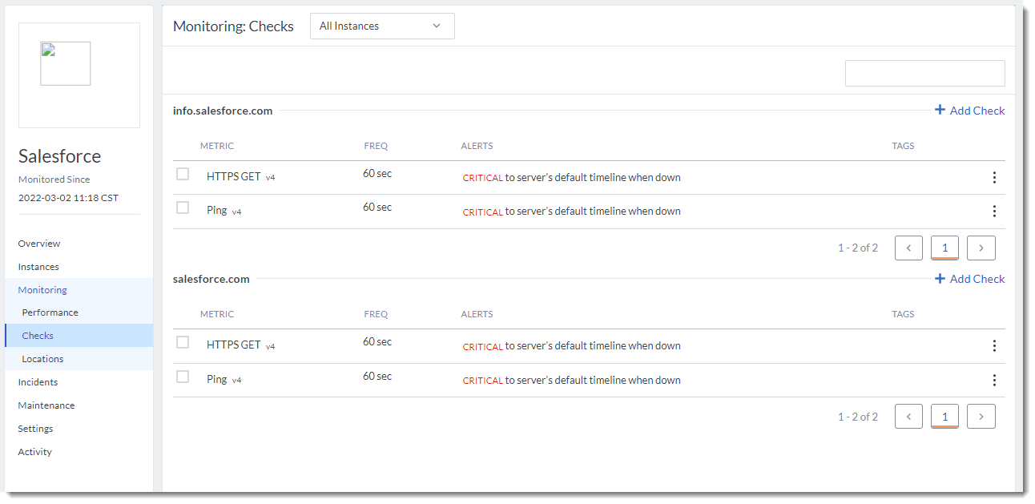1035x504 pixels.
Task: Click the Salesforce logo thumbnail
Action: point(66,64)
